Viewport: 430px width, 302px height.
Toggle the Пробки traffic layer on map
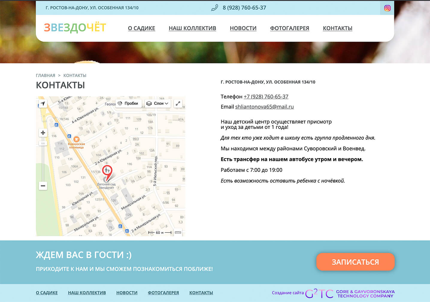pyautogui.click(x=128, y=103)
